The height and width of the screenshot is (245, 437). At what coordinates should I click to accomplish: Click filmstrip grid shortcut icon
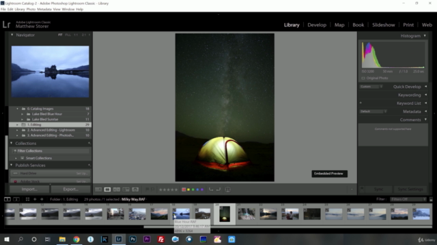coord(27,199)
